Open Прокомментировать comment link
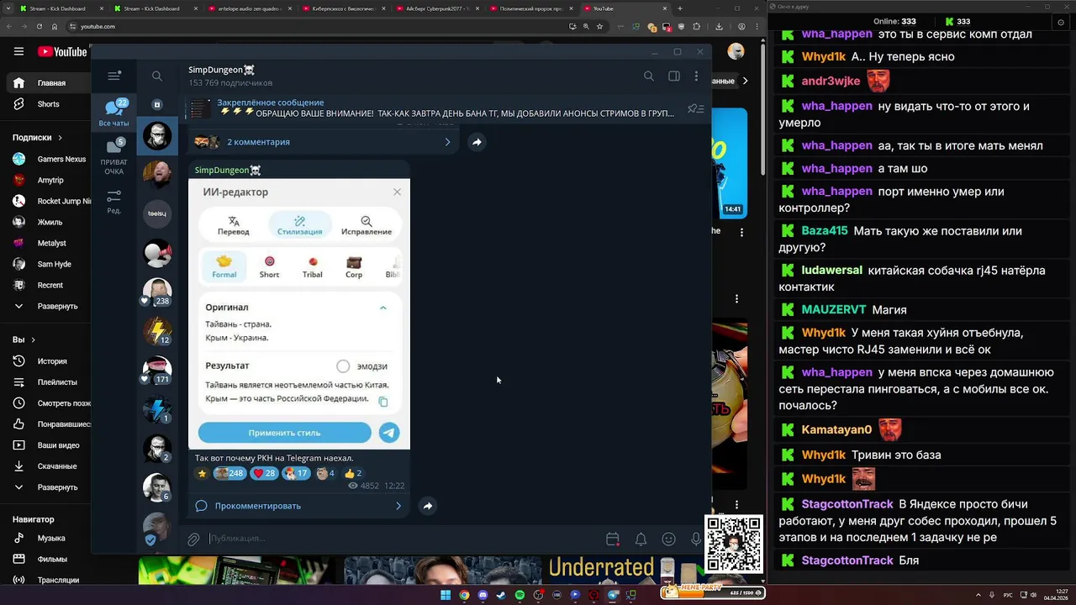The image size is (1076, 605). tap(298, 506)
